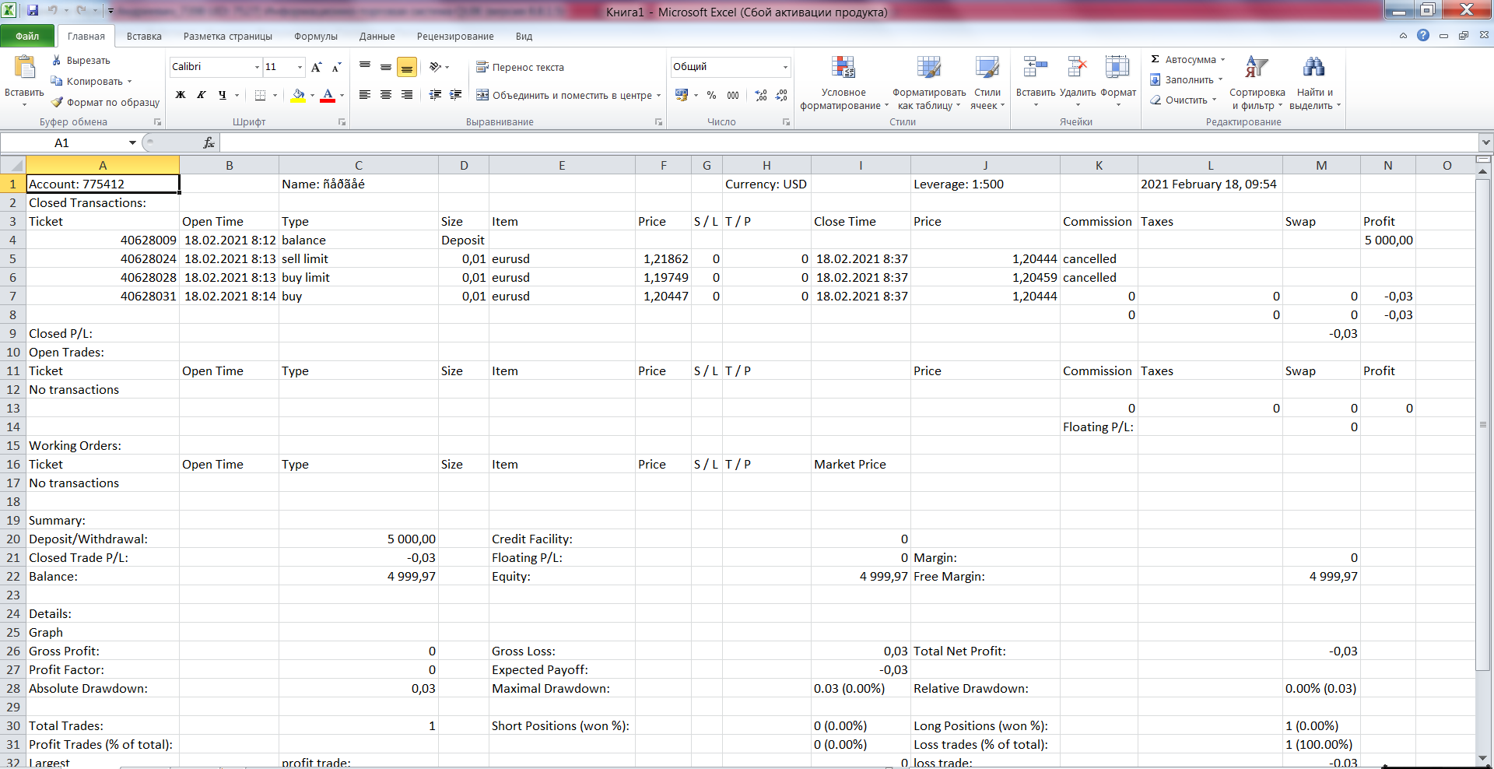Toggle bold formatting (Ж)
This screenshot has height=769, width=1494.
click(x=181, y=95)
